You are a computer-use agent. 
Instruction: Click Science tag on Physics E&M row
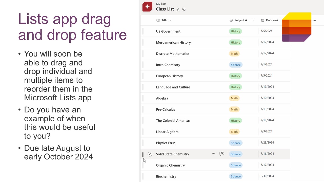[236, 143]
